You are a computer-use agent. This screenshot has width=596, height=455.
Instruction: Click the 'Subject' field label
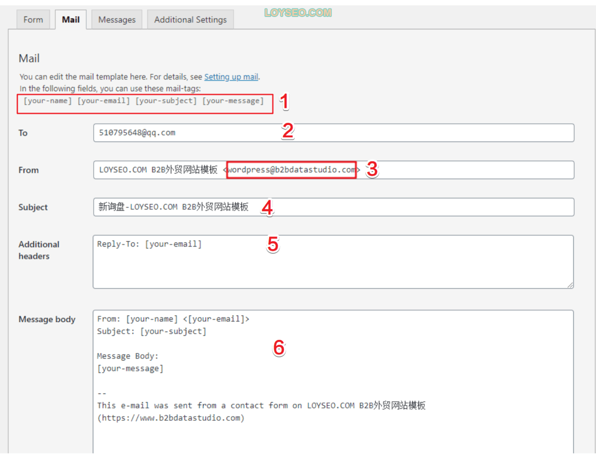click(33, 208)
